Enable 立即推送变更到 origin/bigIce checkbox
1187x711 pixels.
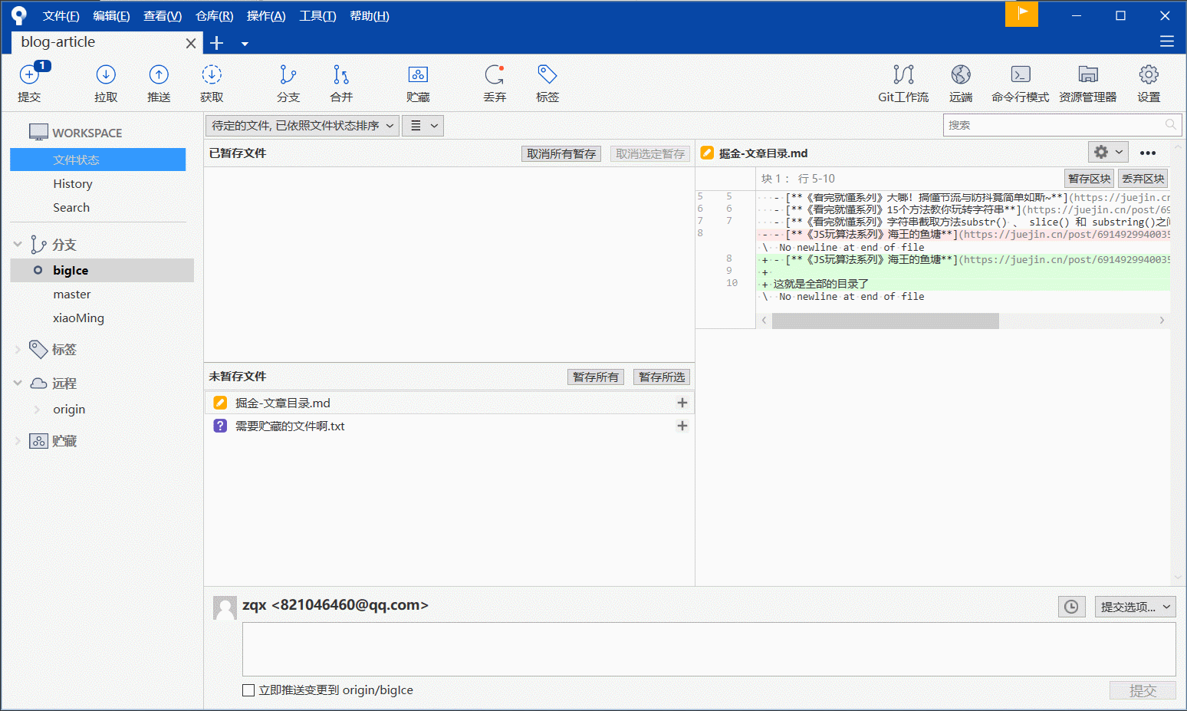(x=248, y=690)
